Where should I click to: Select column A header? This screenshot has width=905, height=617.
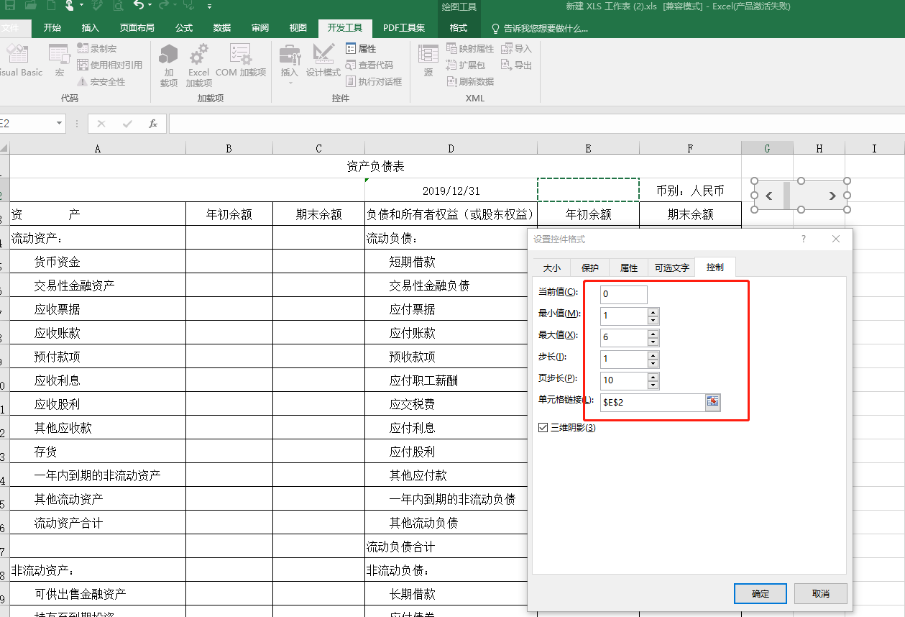(x=98, y=148)
